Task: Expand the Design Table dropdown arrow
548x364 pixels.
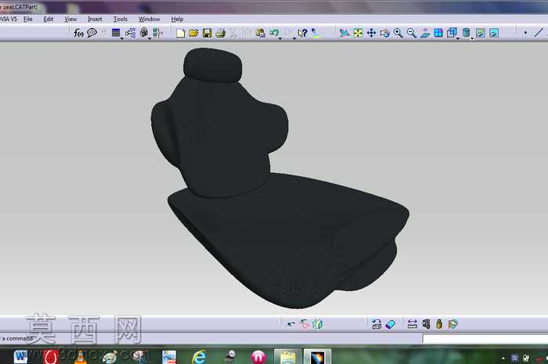Action: pyautogui.click(x=122, y=38)
